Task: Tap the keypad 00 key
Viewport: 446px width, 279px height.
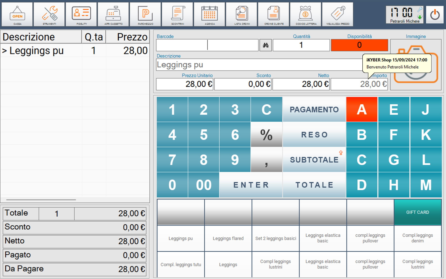Action: [204, 185]
